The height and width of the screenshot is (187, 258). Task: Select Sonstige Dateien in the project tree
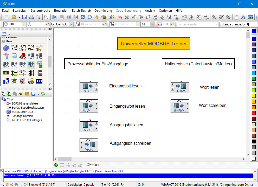pyautogui.click(x=22, y=116)
